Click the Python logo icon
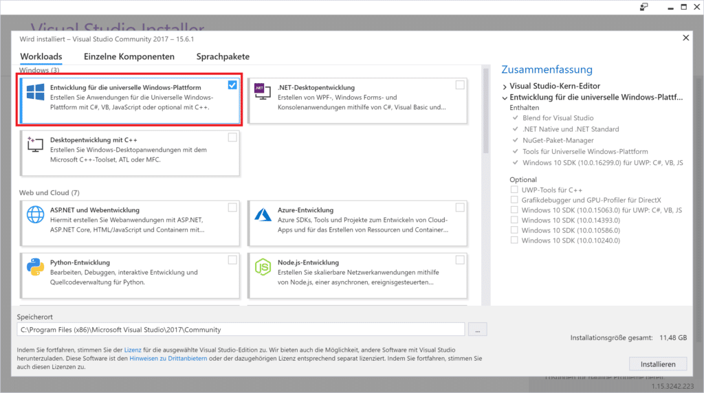 [36, 267]
